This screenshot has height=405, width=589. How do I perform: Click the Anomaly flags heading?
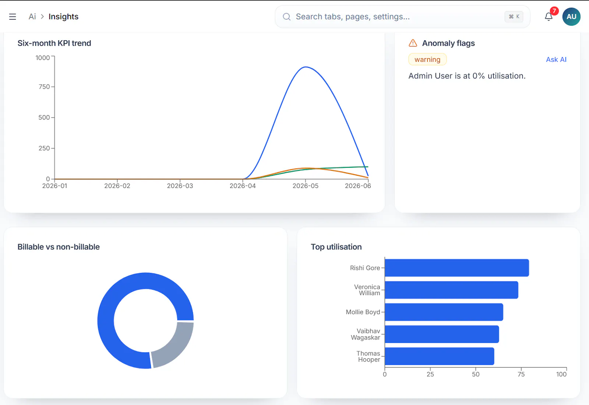point(448,43)
